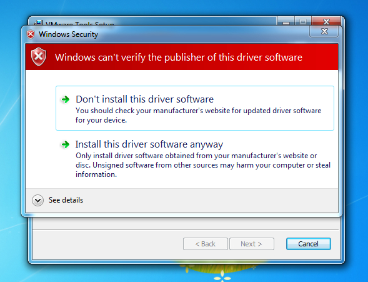Choose Install this driver software anyway

coord(195,158)
